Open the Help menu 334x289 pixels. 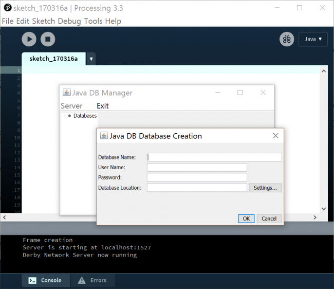tap(113, 21)
